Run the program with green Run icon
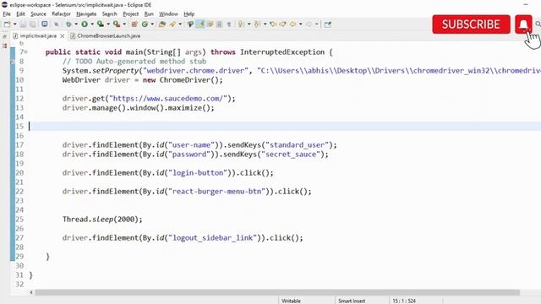541x304 pixels. (x=85, y=24)
